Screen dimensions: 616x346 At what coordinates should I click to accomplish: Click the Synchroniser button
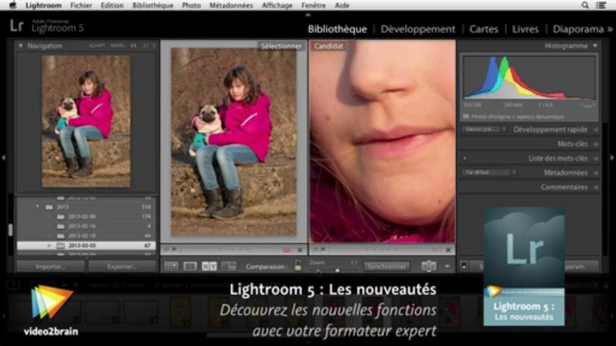(387, 266)
